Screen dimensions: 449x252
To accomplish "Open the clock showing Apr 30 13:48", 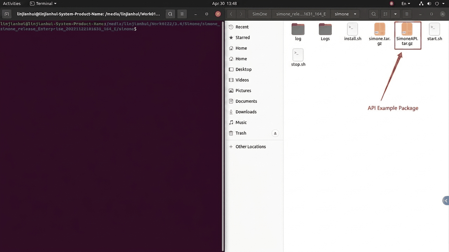I will coord(224,3).
